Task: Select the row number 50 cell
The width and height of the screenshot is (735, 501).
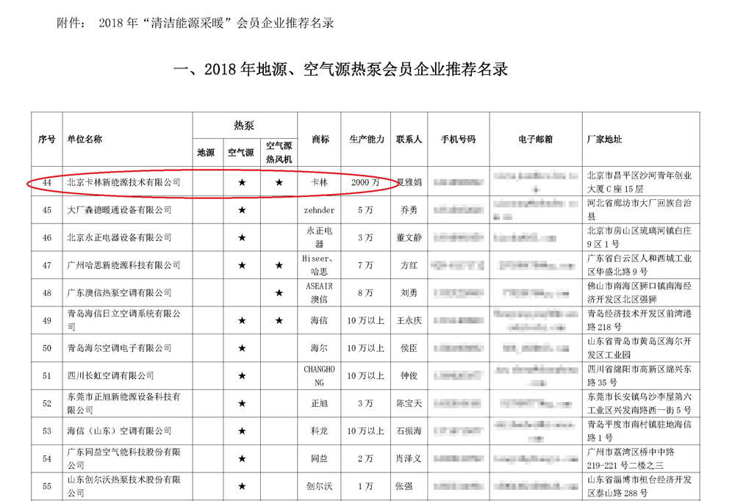Action: point(47,348)
